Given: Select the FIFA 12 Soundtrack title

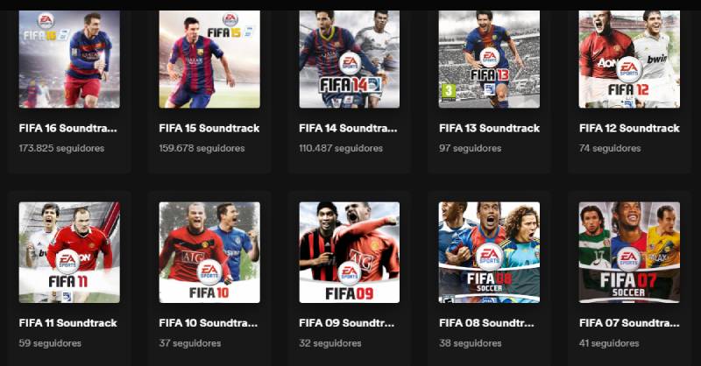Looking at the screenshot, I should click(x=629, y=128).
